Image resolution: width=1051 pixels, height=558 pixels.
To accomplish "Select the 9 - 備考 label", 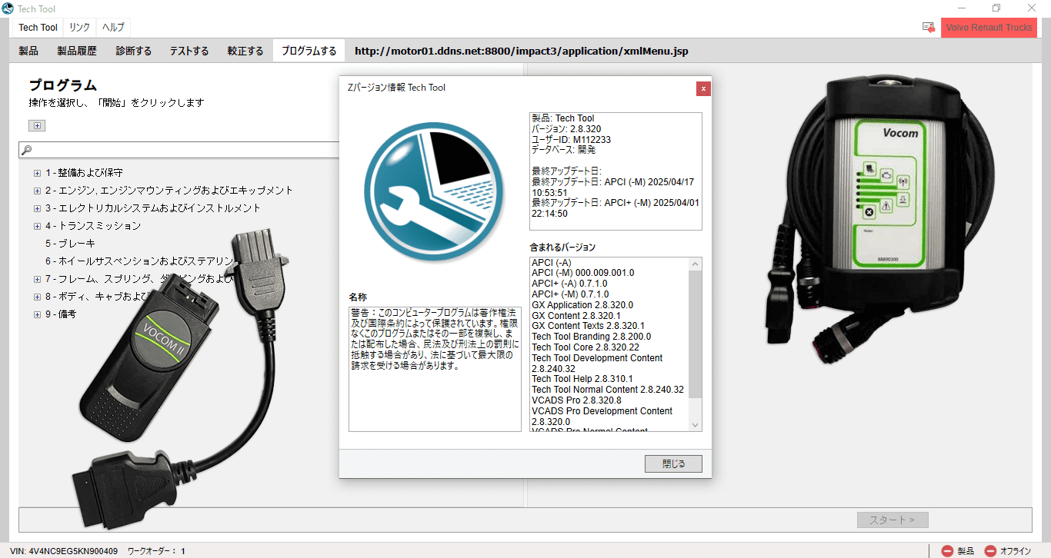I will pyautogui.click(x=61, y=314).
